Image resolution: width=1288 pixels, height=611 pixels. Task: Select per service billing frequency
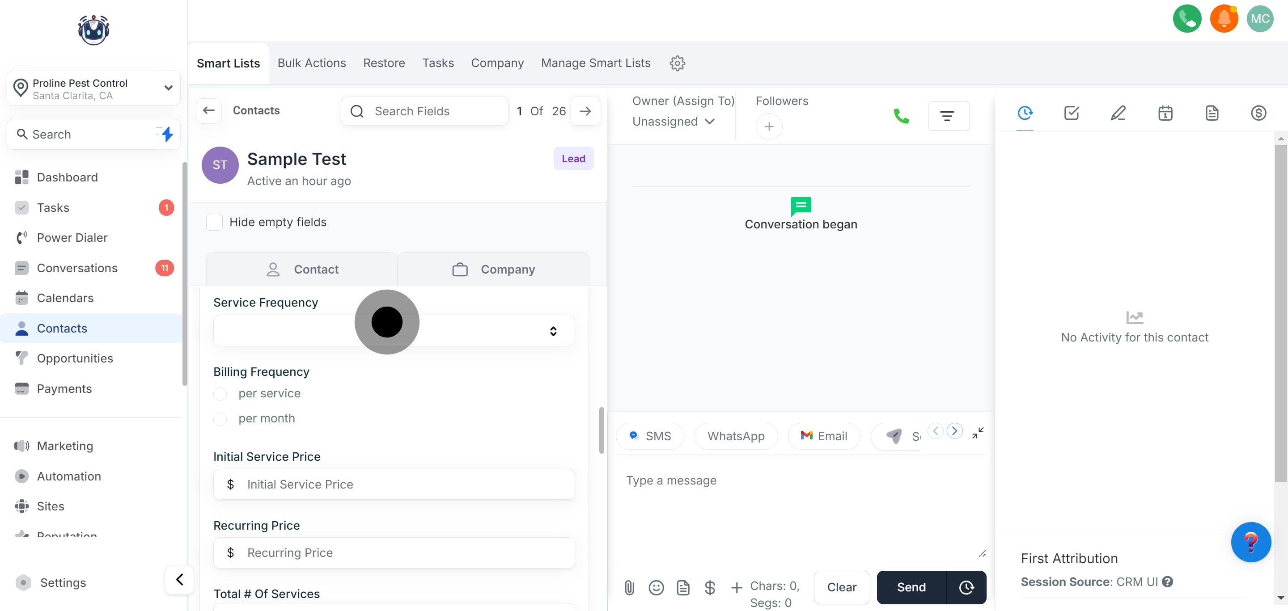pyautogui.click(x=220, y=394)
